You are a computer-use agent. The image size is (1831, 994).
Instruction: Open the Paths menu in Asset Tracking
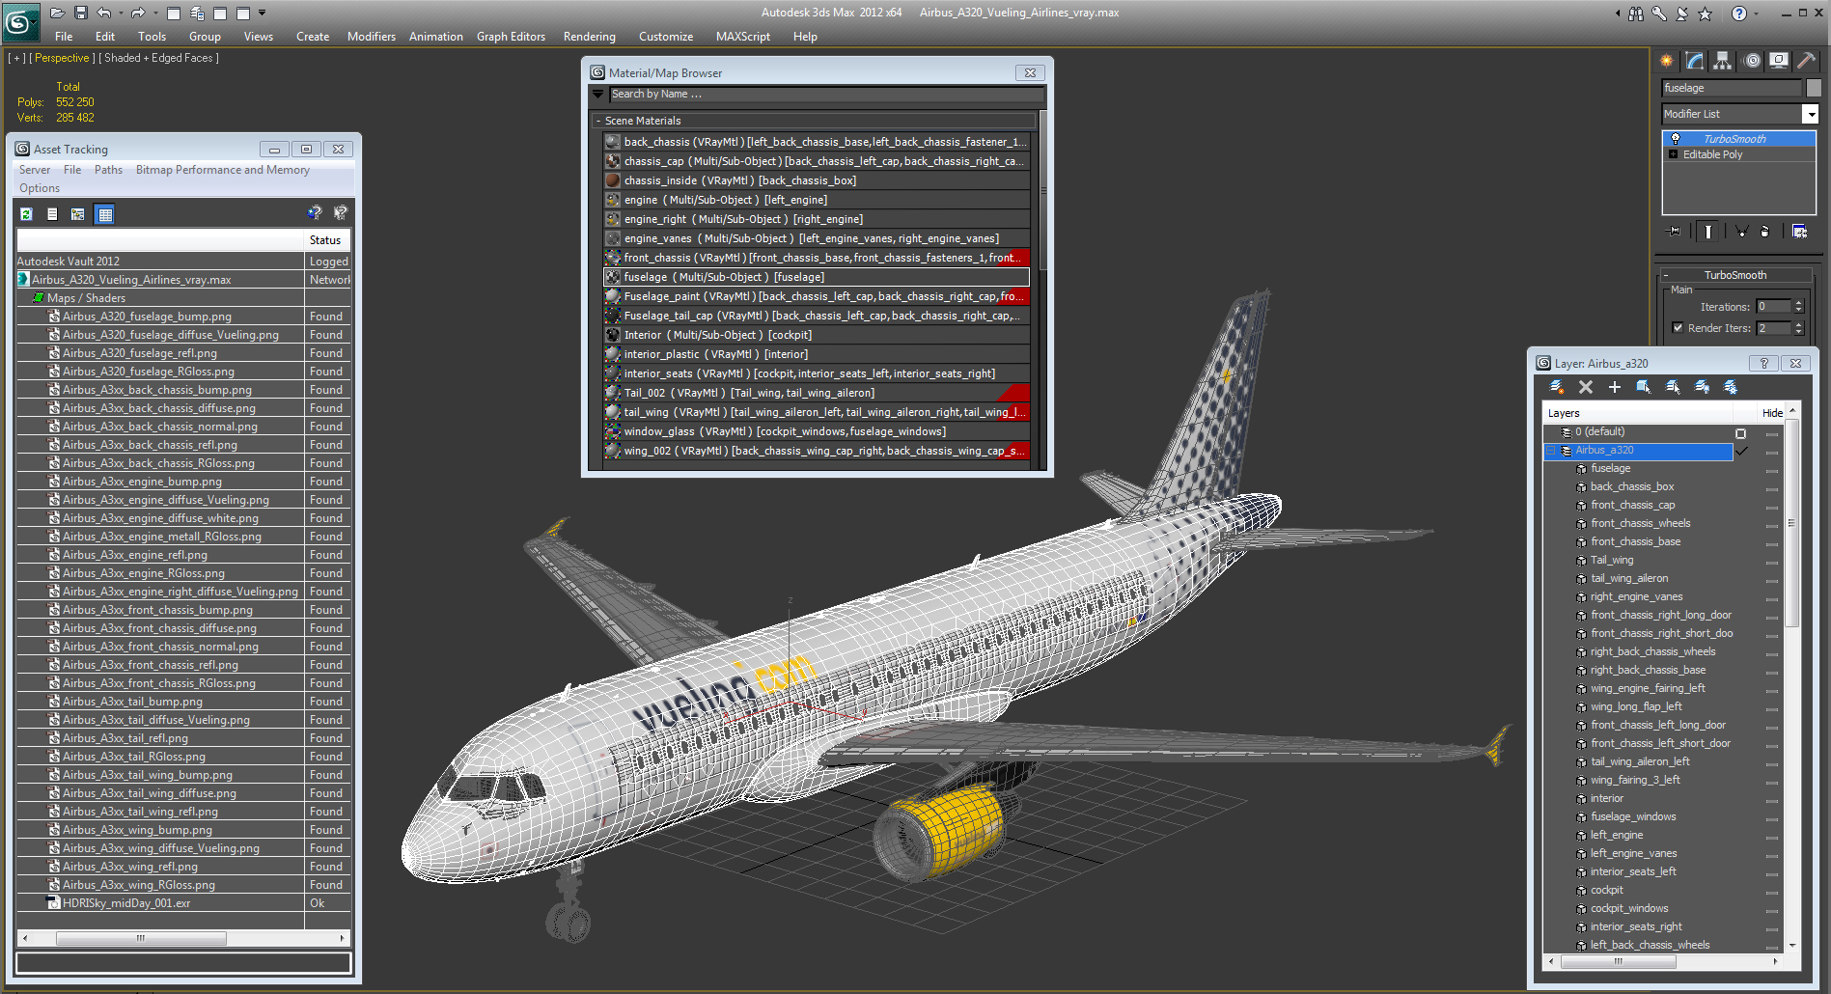108,170
